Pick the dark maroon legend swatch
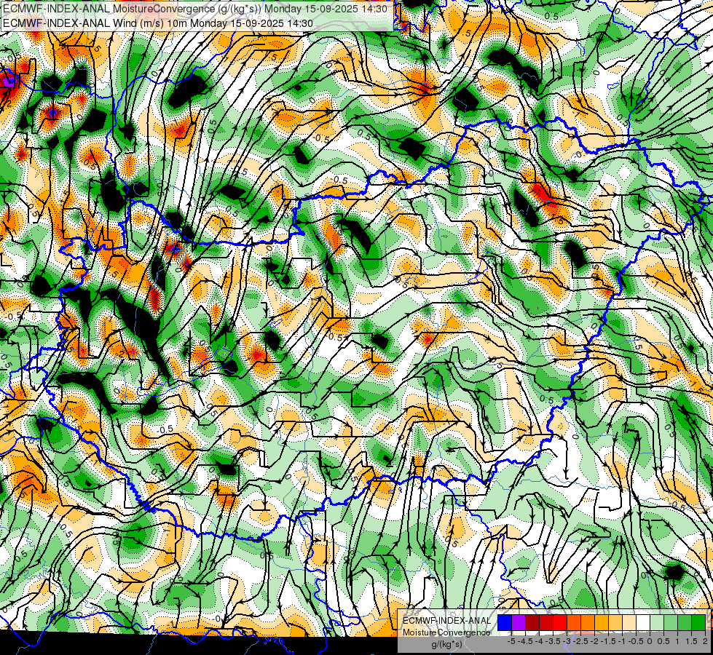Screen dimensions: 713x655 point(532,622)
